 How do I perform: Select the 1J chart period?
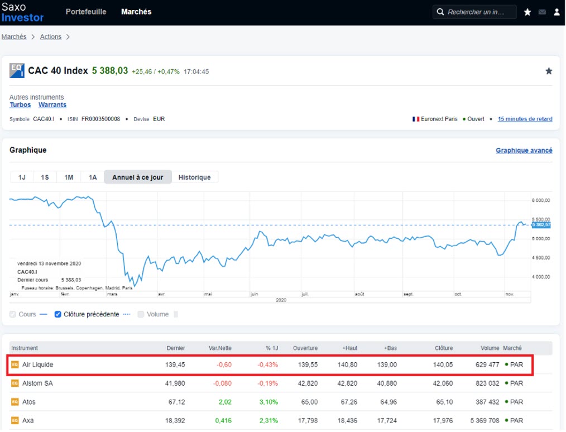coord(22,177)
